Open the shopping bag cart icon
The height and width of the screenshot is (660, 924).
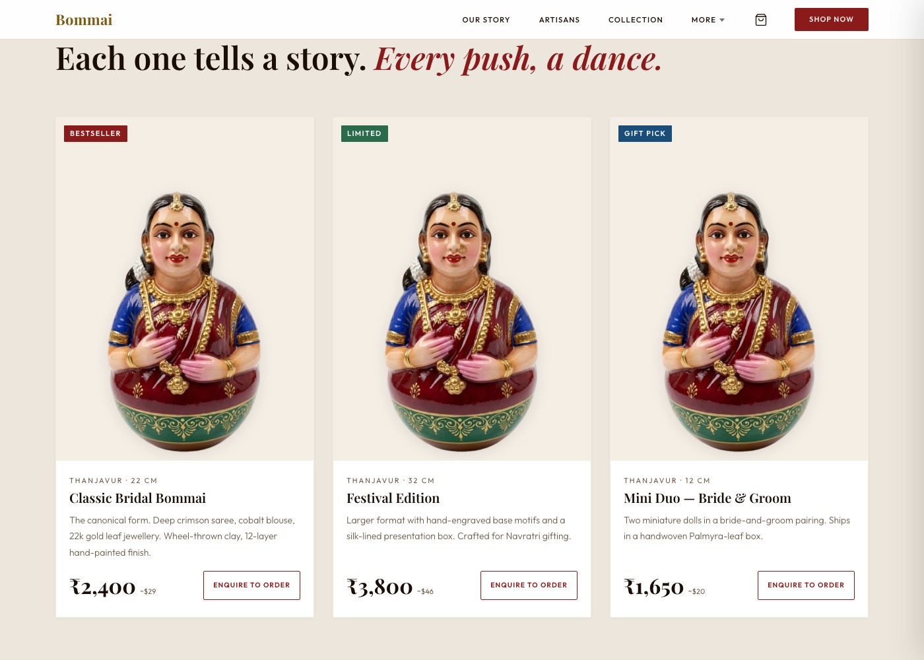tap(761, 20)
